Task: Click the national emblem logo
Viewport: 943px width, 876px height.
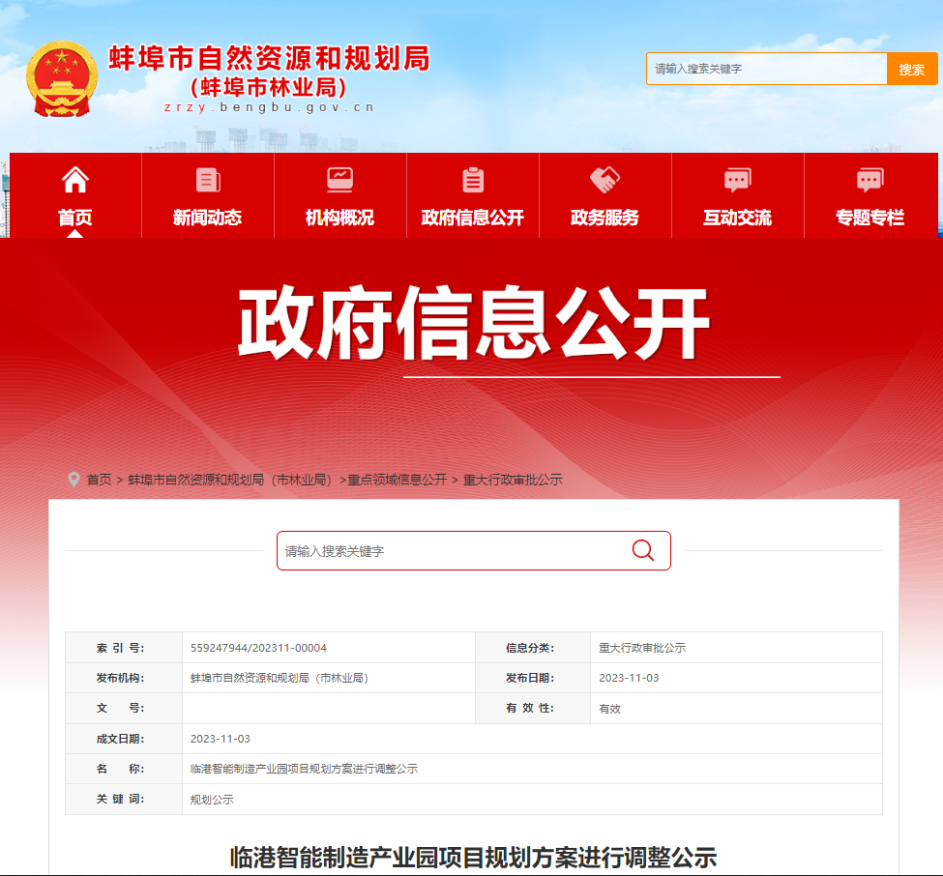Action: tap(62, 78)
